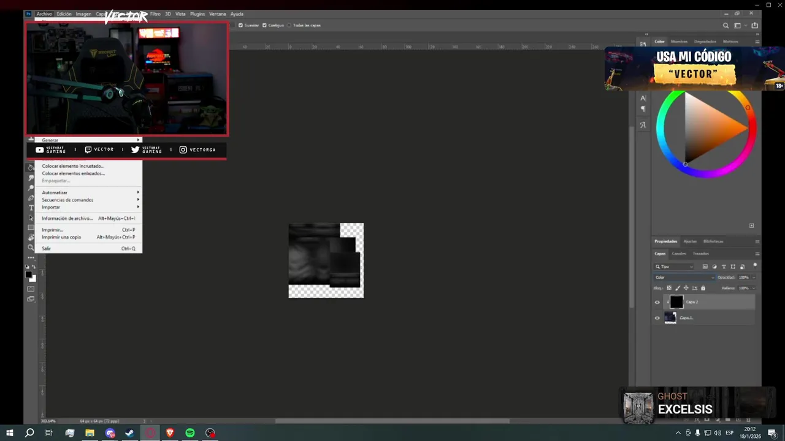Choose Colocar elementos enlazados menu entry
This screenshot has height=441, width=785.
(x=88, y=173)
